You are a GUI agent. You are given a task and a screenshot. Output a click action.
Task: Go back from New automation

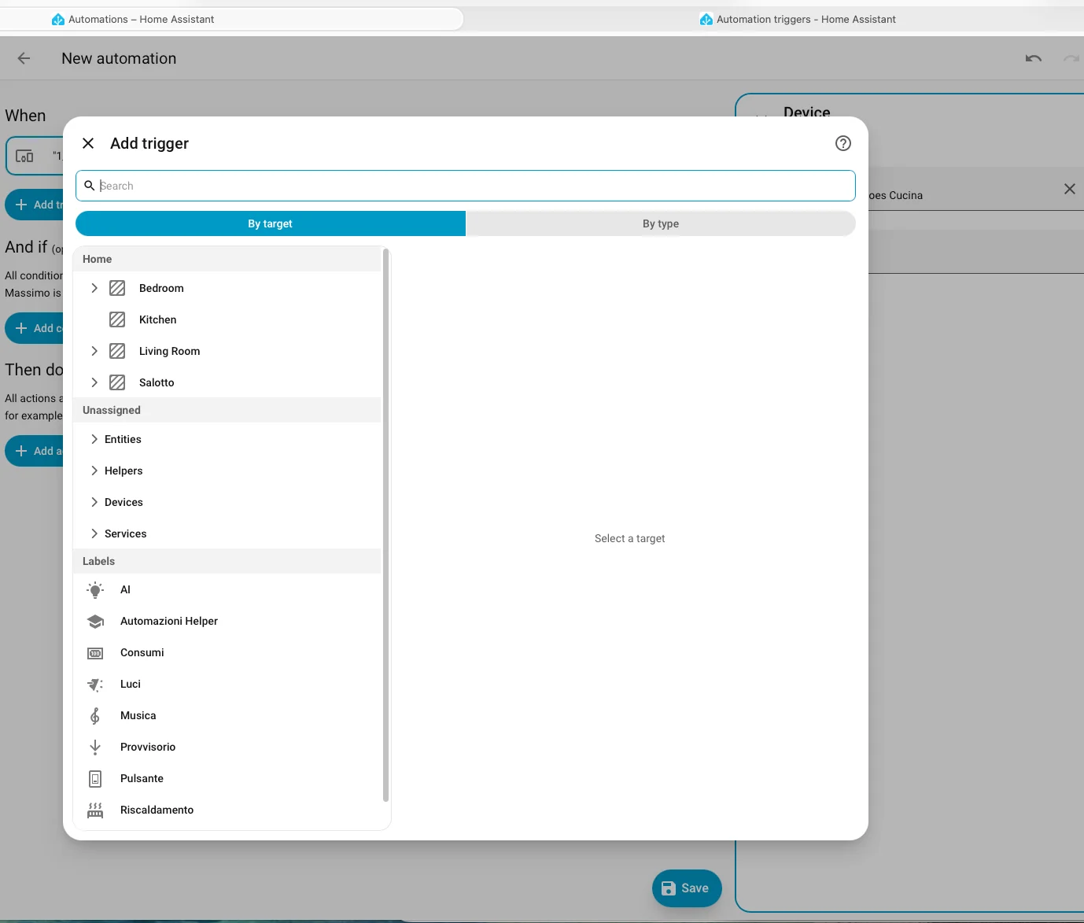coord(24,58)
